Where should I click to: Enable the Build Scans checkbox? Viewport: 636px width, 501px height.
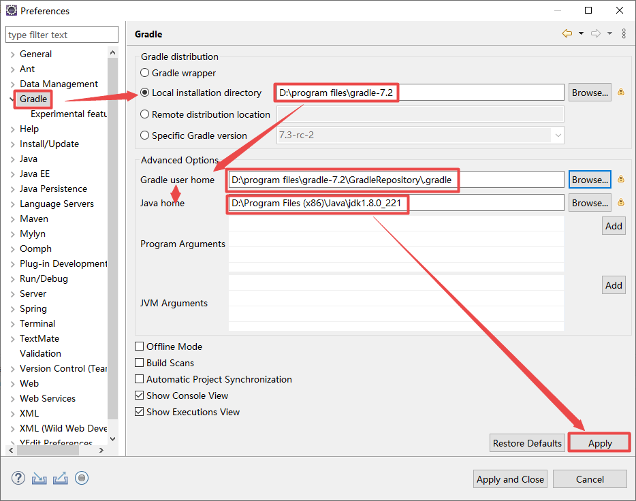[x=139, y=362]
